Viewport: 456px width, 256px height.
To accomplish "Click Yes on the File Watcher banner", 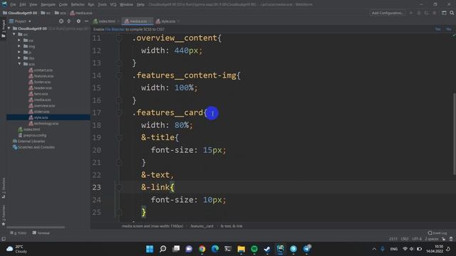I will pyautogui.click(x=437, y=29).
